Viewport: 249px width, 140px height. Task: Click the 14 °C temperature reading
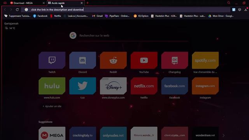click(x=12, y=28)
